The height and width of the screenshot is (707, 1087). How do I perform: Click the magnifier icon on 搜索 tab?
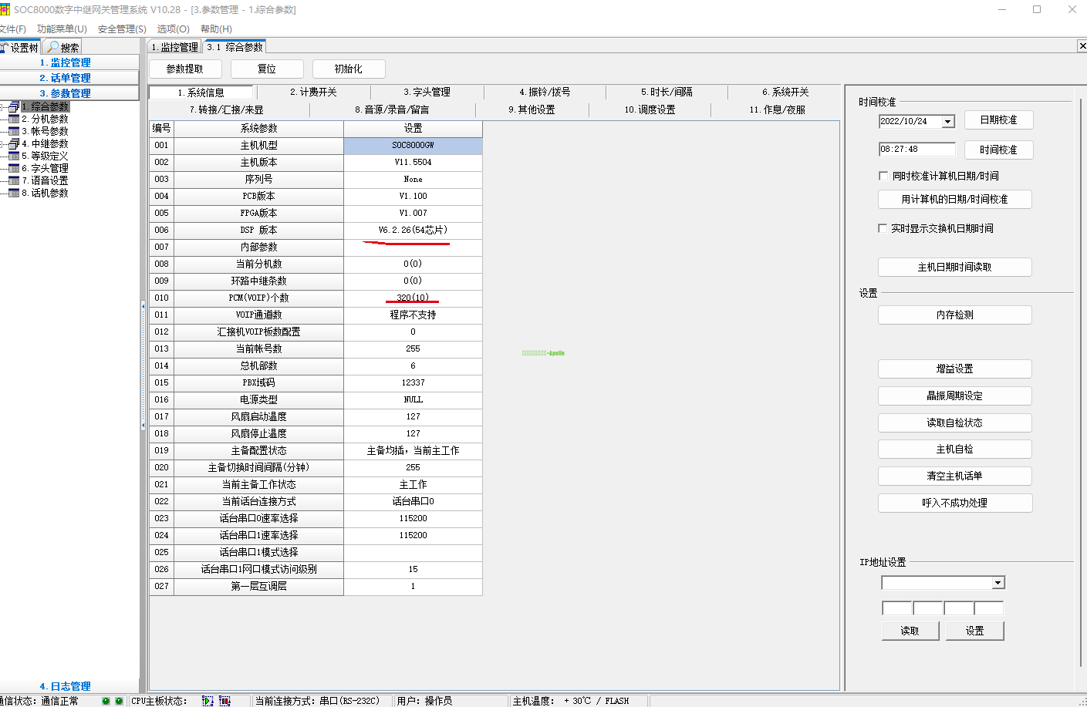52,47
